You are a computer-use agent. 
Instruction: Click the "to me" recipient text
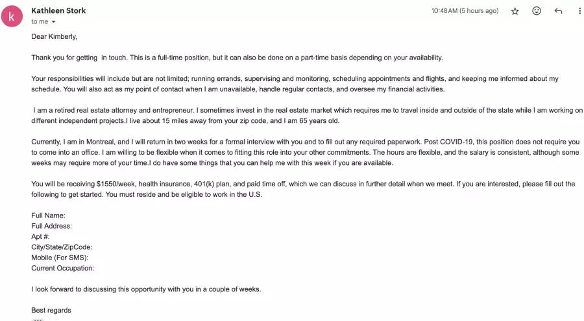tap(40, 21)
